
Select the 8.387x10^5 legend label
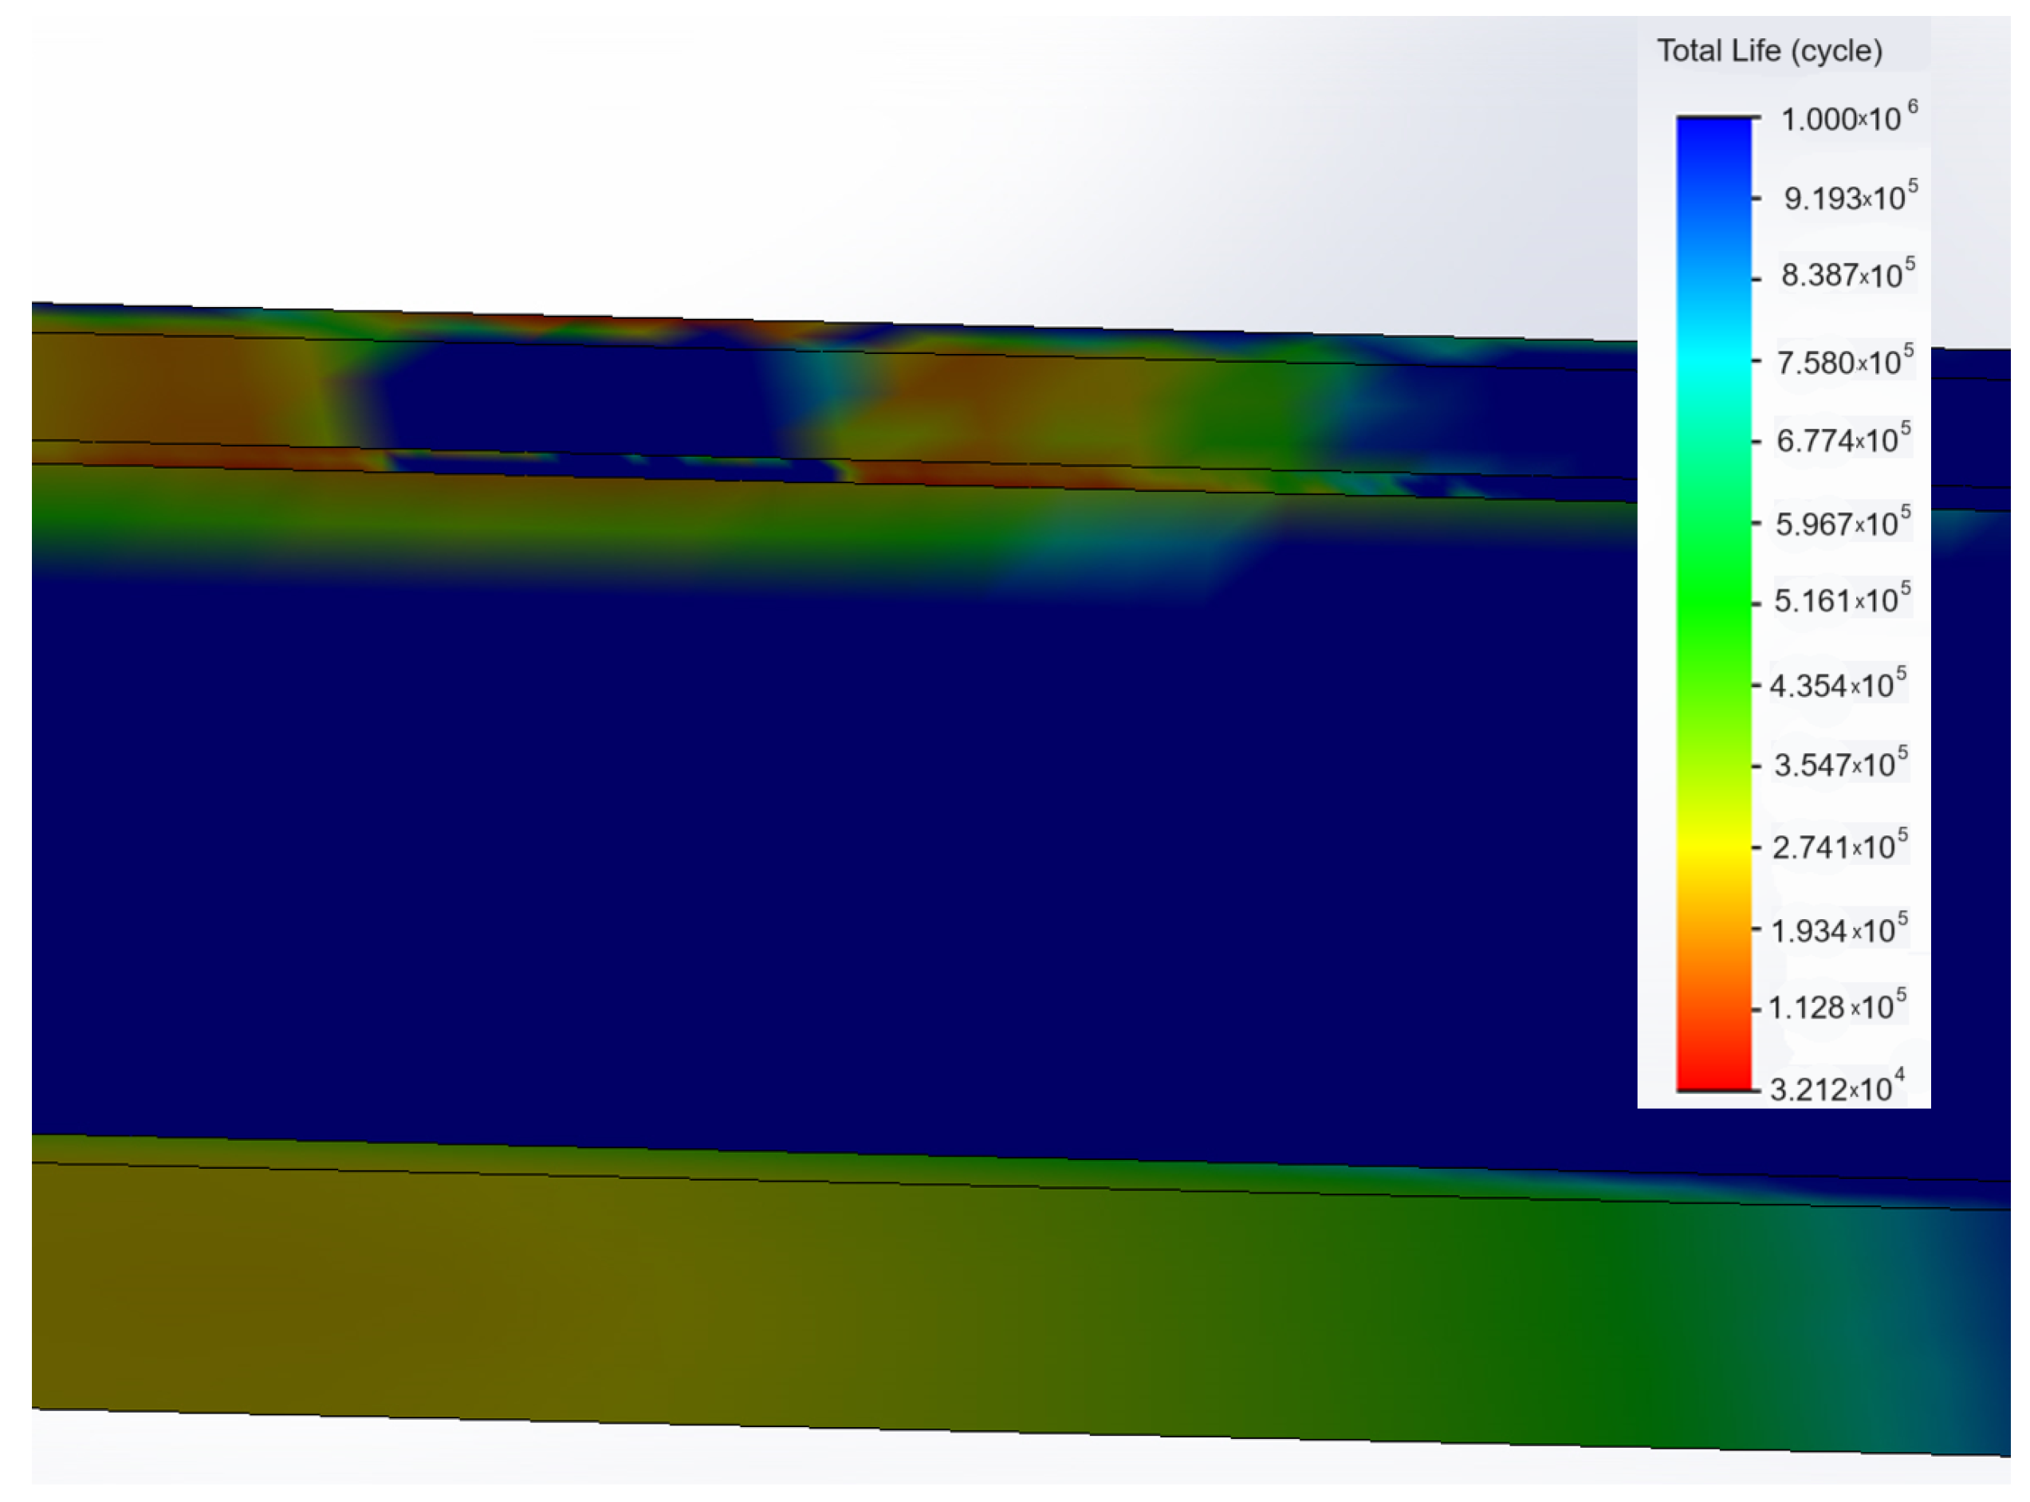[1847, 274]
